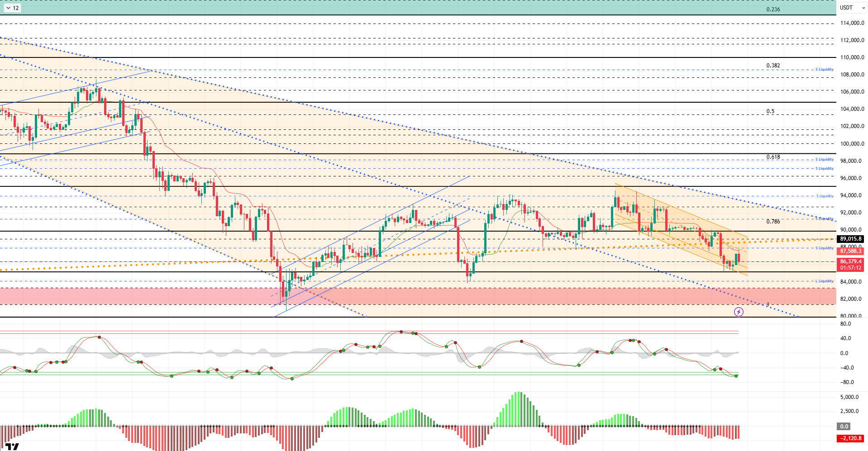Expand the collapsed indicators legend showing 12

point(12,8)
